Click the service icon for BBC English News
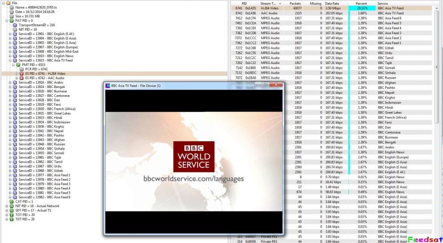The image size is (443, 243). click(x=15, y=56)
